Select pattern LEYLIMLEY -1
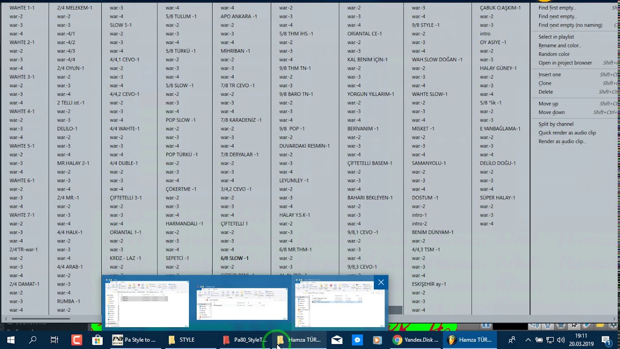620x349 pixels. coord(294,180)
